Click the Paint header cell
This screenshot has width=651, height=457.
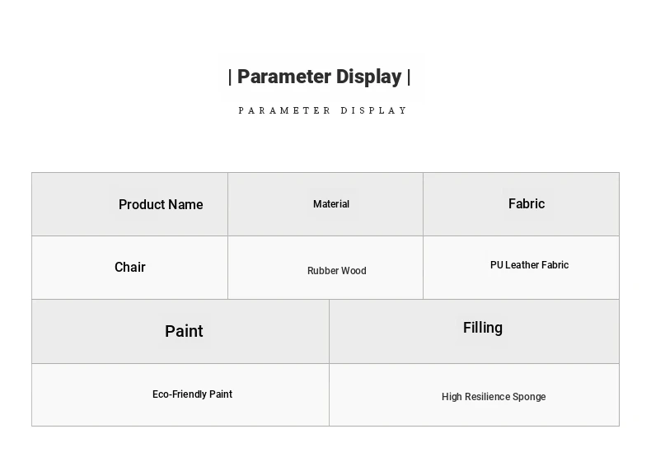pyautogui.click(x=184, y=331)
